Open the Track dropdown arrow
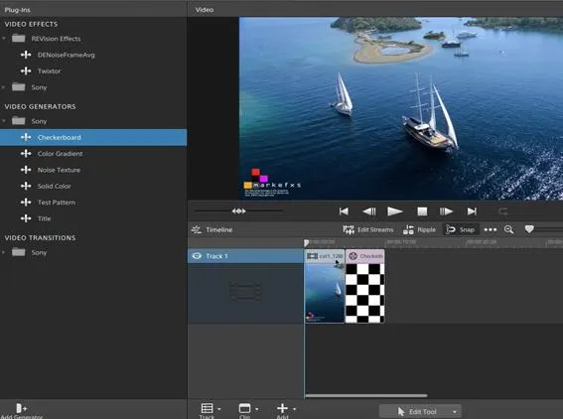The width and height of the screenshot is (563, 419). click(219, 409)
